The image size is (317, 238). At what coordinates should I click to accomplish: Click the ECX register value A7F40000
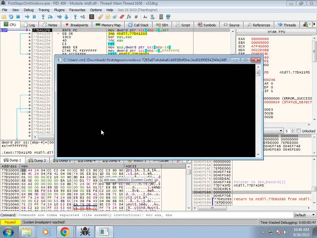260,46
